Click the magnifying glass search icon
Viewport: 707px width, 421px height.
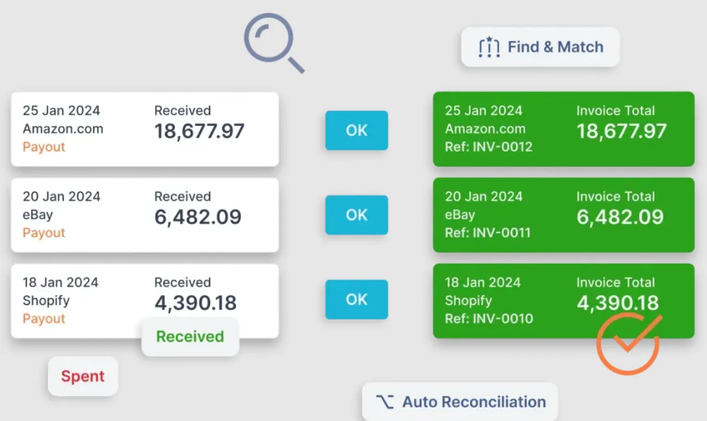click(x=274, y=44)
